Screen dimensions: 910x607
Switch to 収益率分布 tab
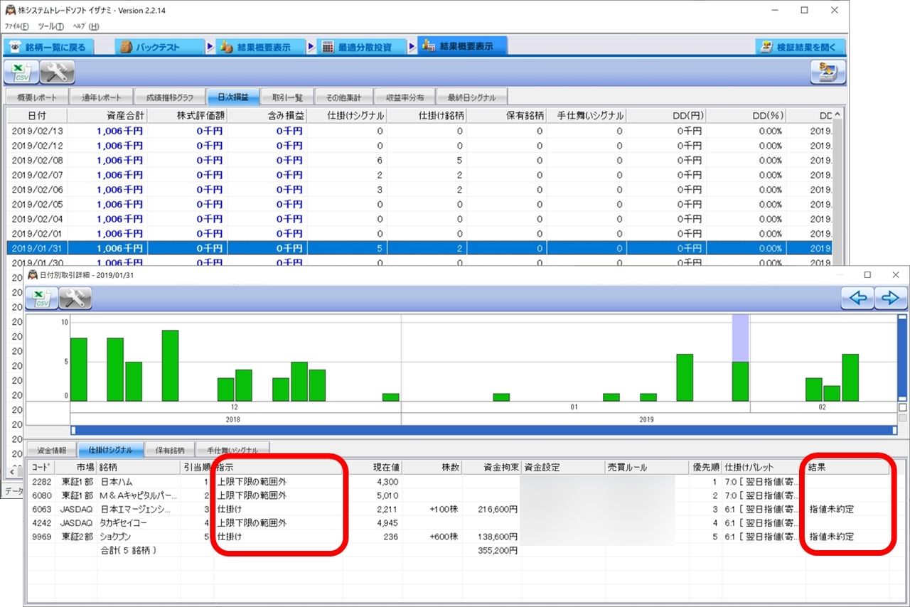405,97
